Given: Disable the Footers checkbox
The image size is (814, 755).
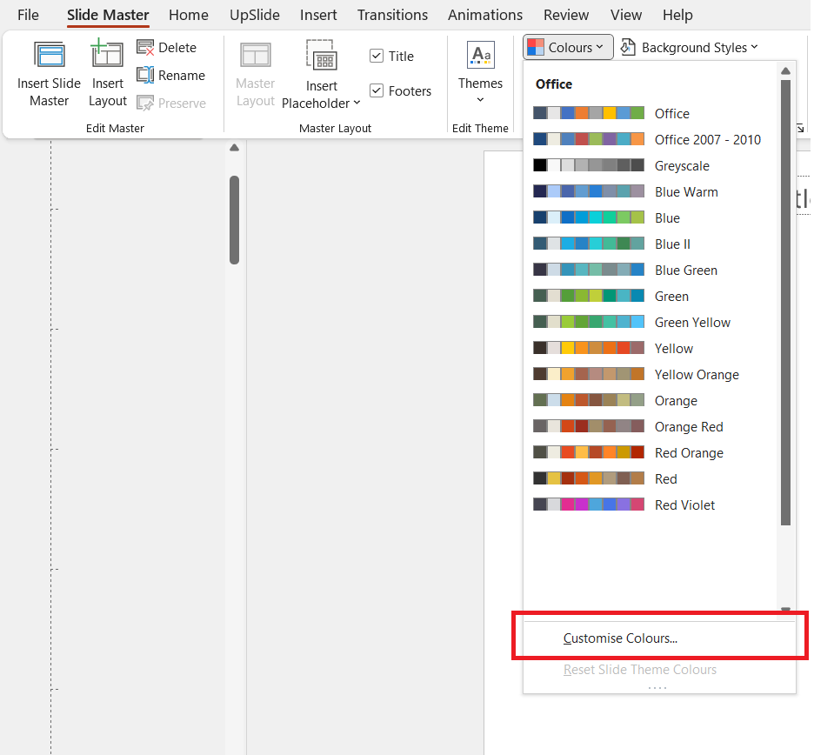Looking at the screenshot, I should point(377,90).
